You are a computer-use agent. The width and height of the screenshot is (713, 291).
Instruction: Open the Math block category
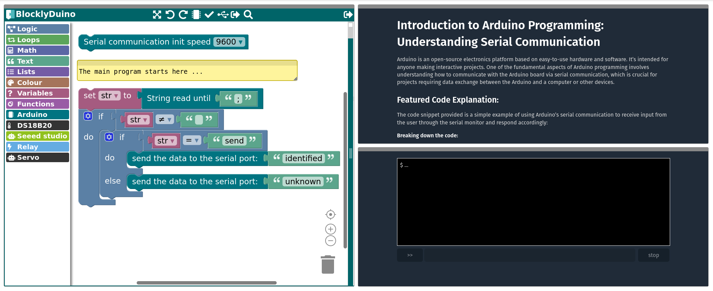(37, 50)
